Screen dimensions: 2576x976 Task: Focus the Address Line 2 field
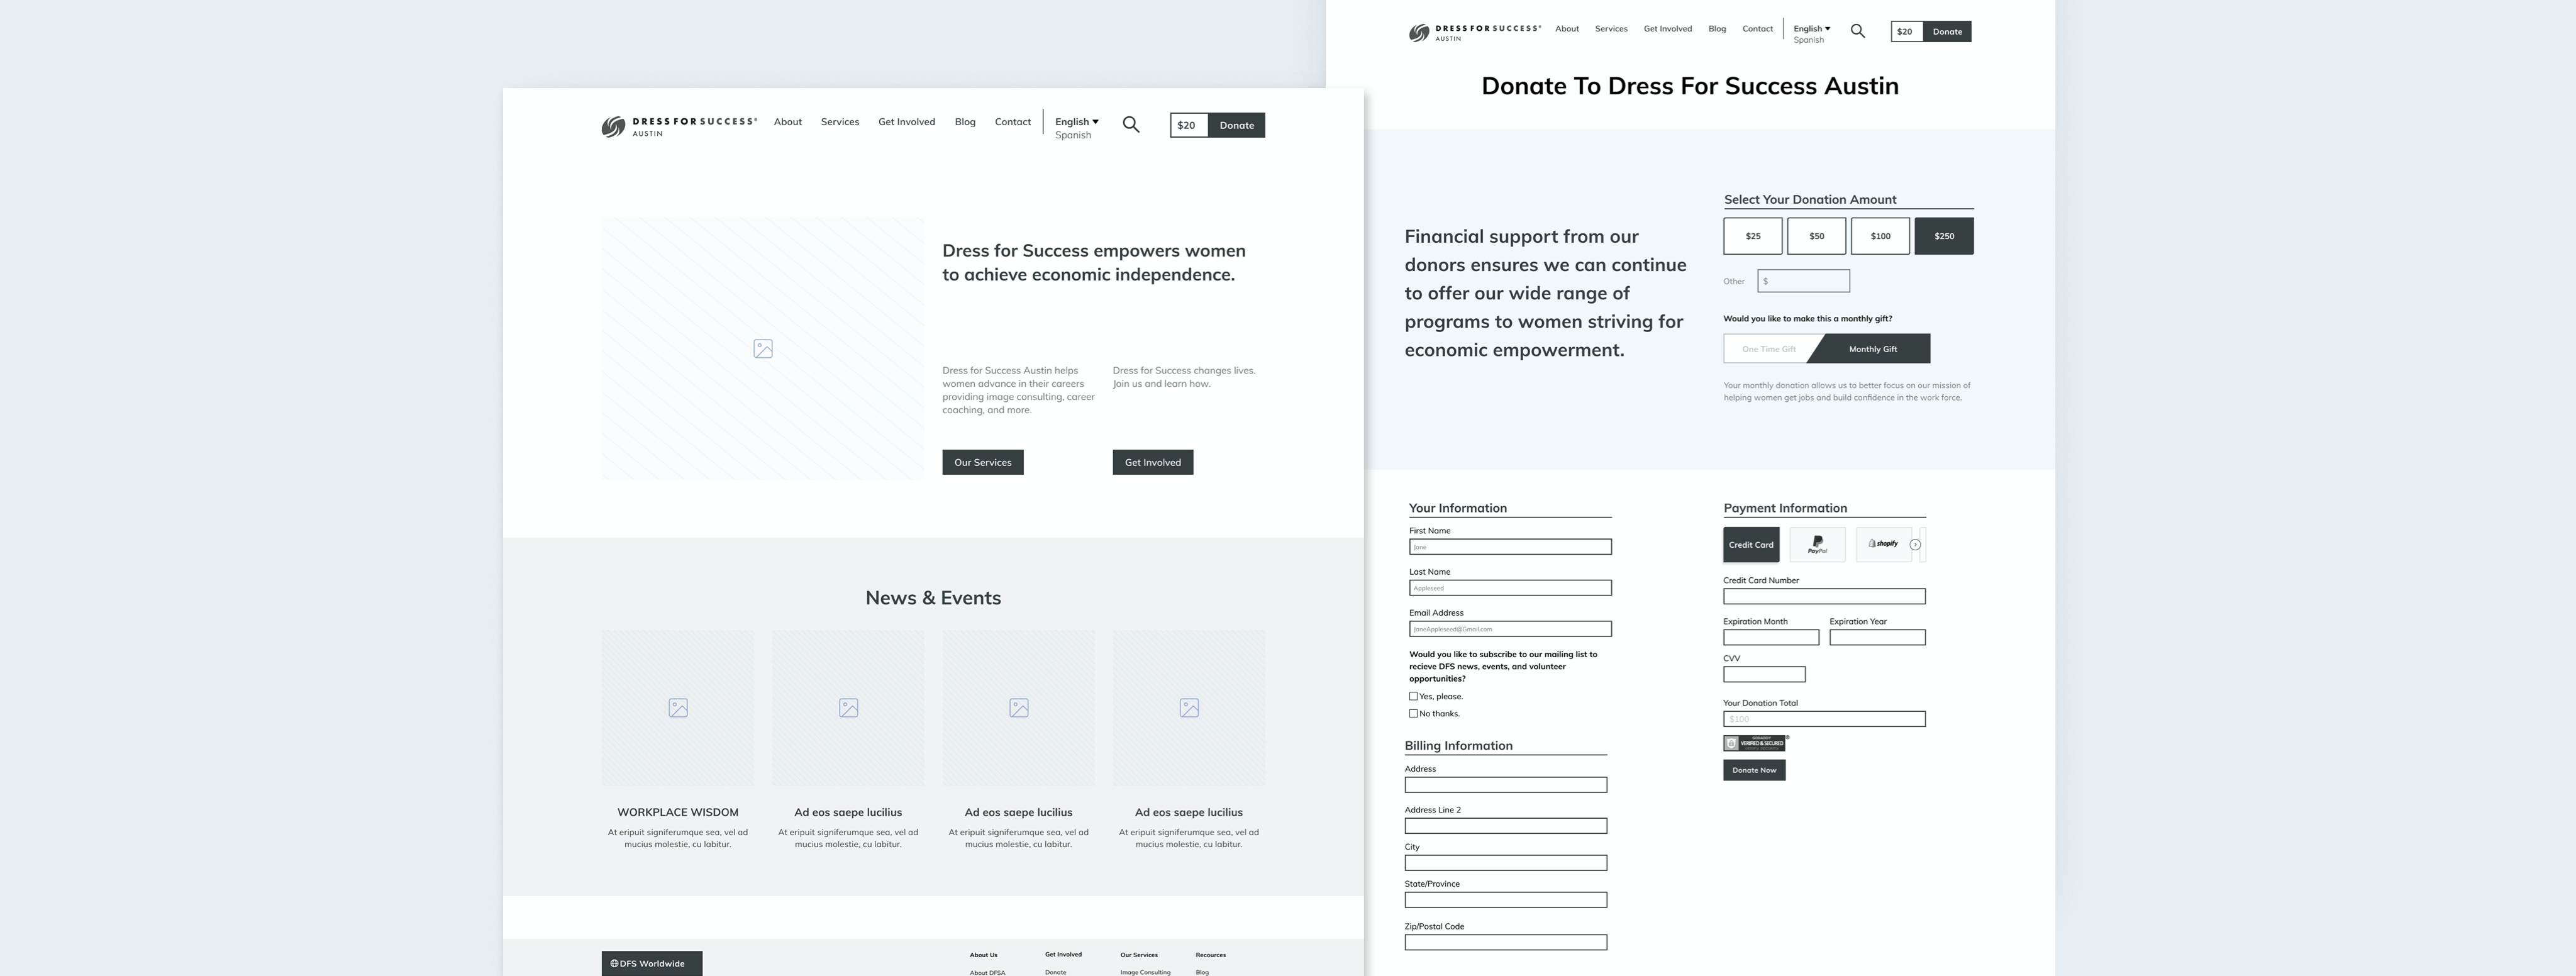[x=1506, y=826]
